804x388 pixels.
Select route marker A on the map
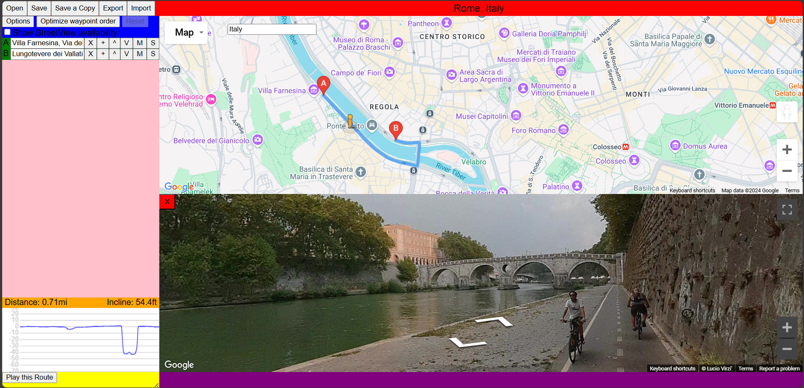323,84
